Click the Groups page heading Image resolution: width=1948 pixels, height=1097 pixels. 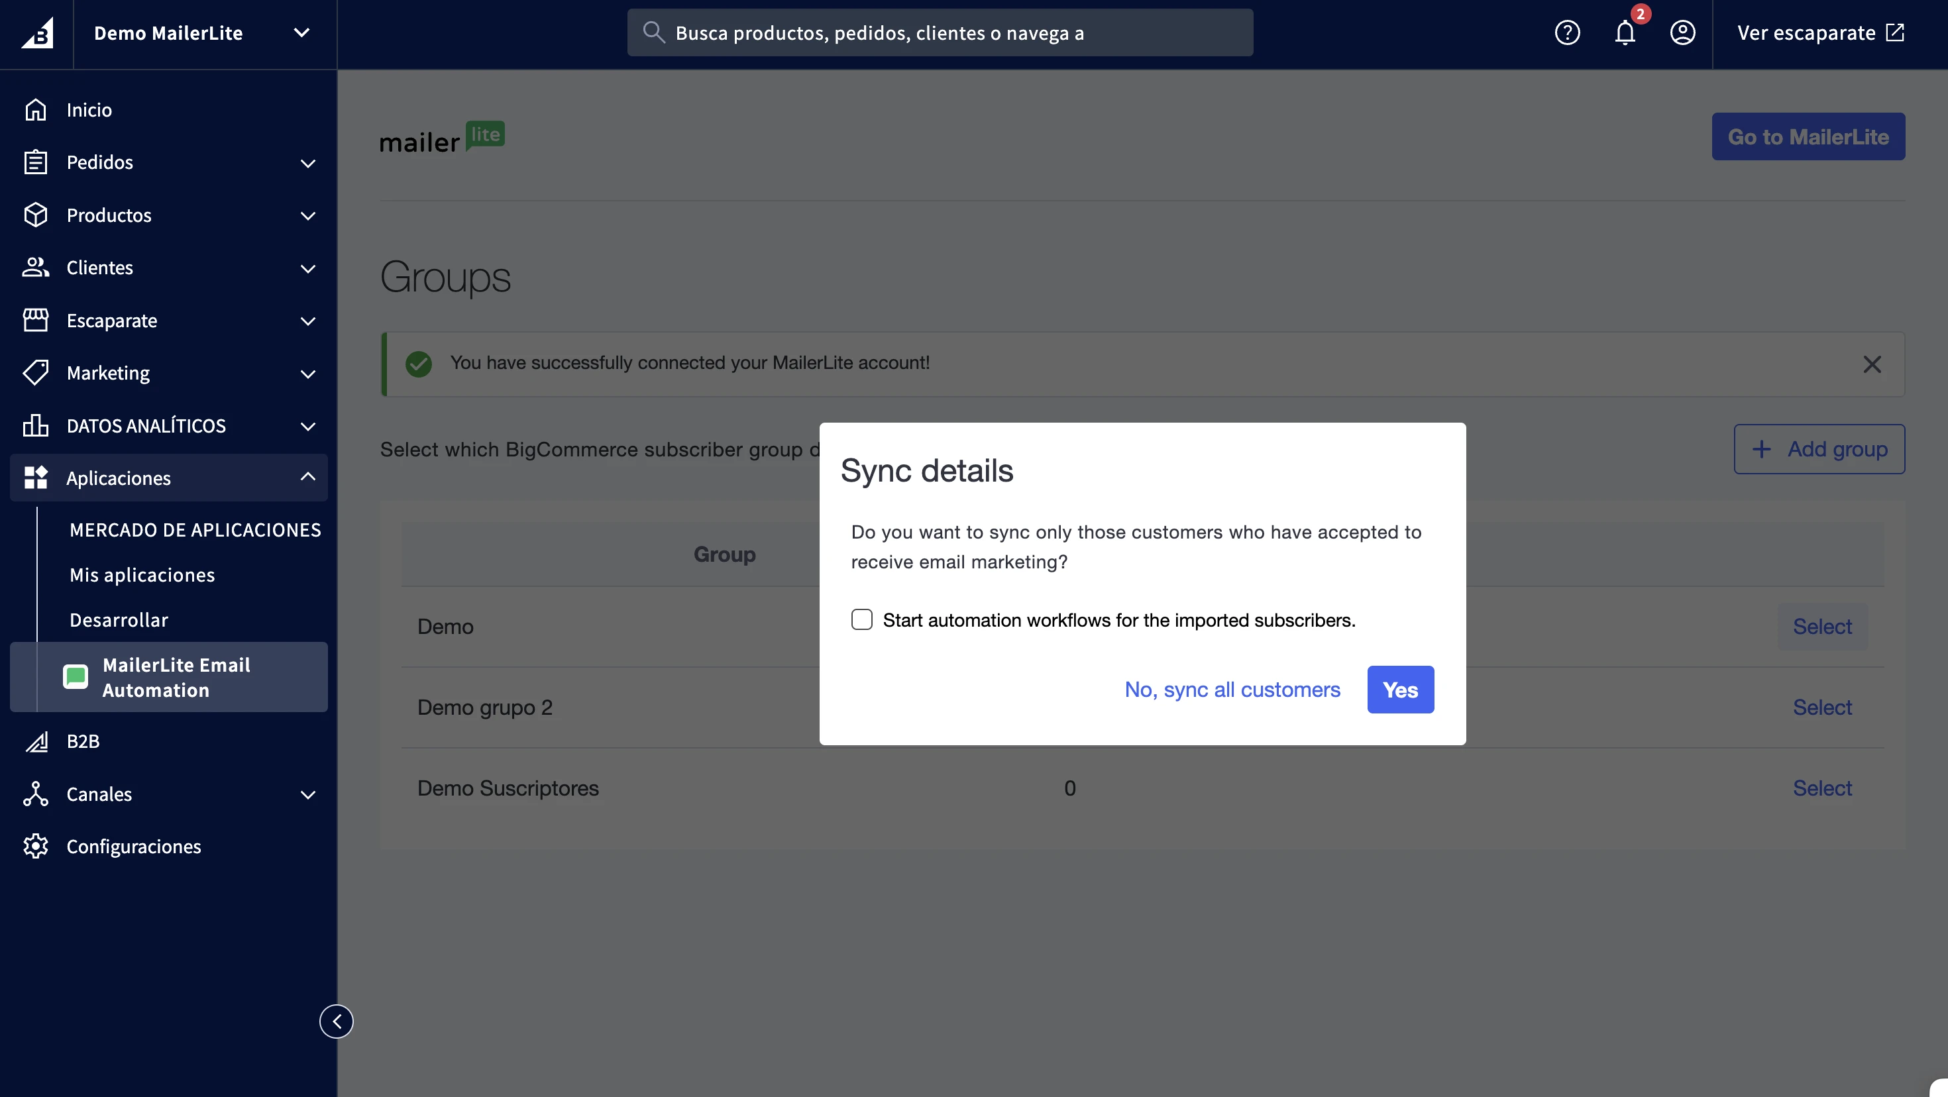coord(445,278)
